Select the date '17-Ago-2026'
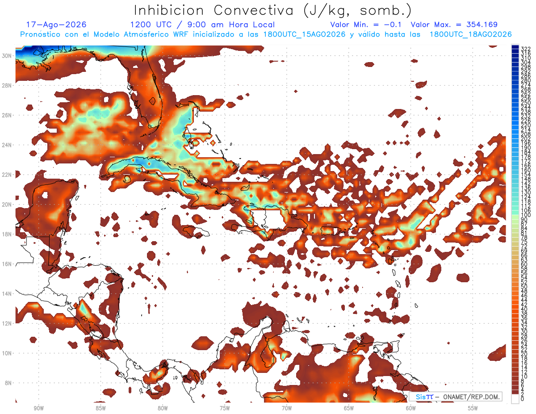The height and width of the screenshot is (414, 536). pos(56,25)
